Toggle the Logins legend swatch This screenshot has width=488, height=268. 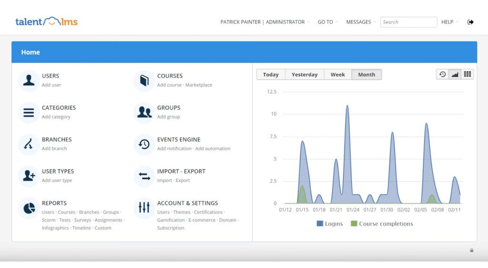coord(320,224)
